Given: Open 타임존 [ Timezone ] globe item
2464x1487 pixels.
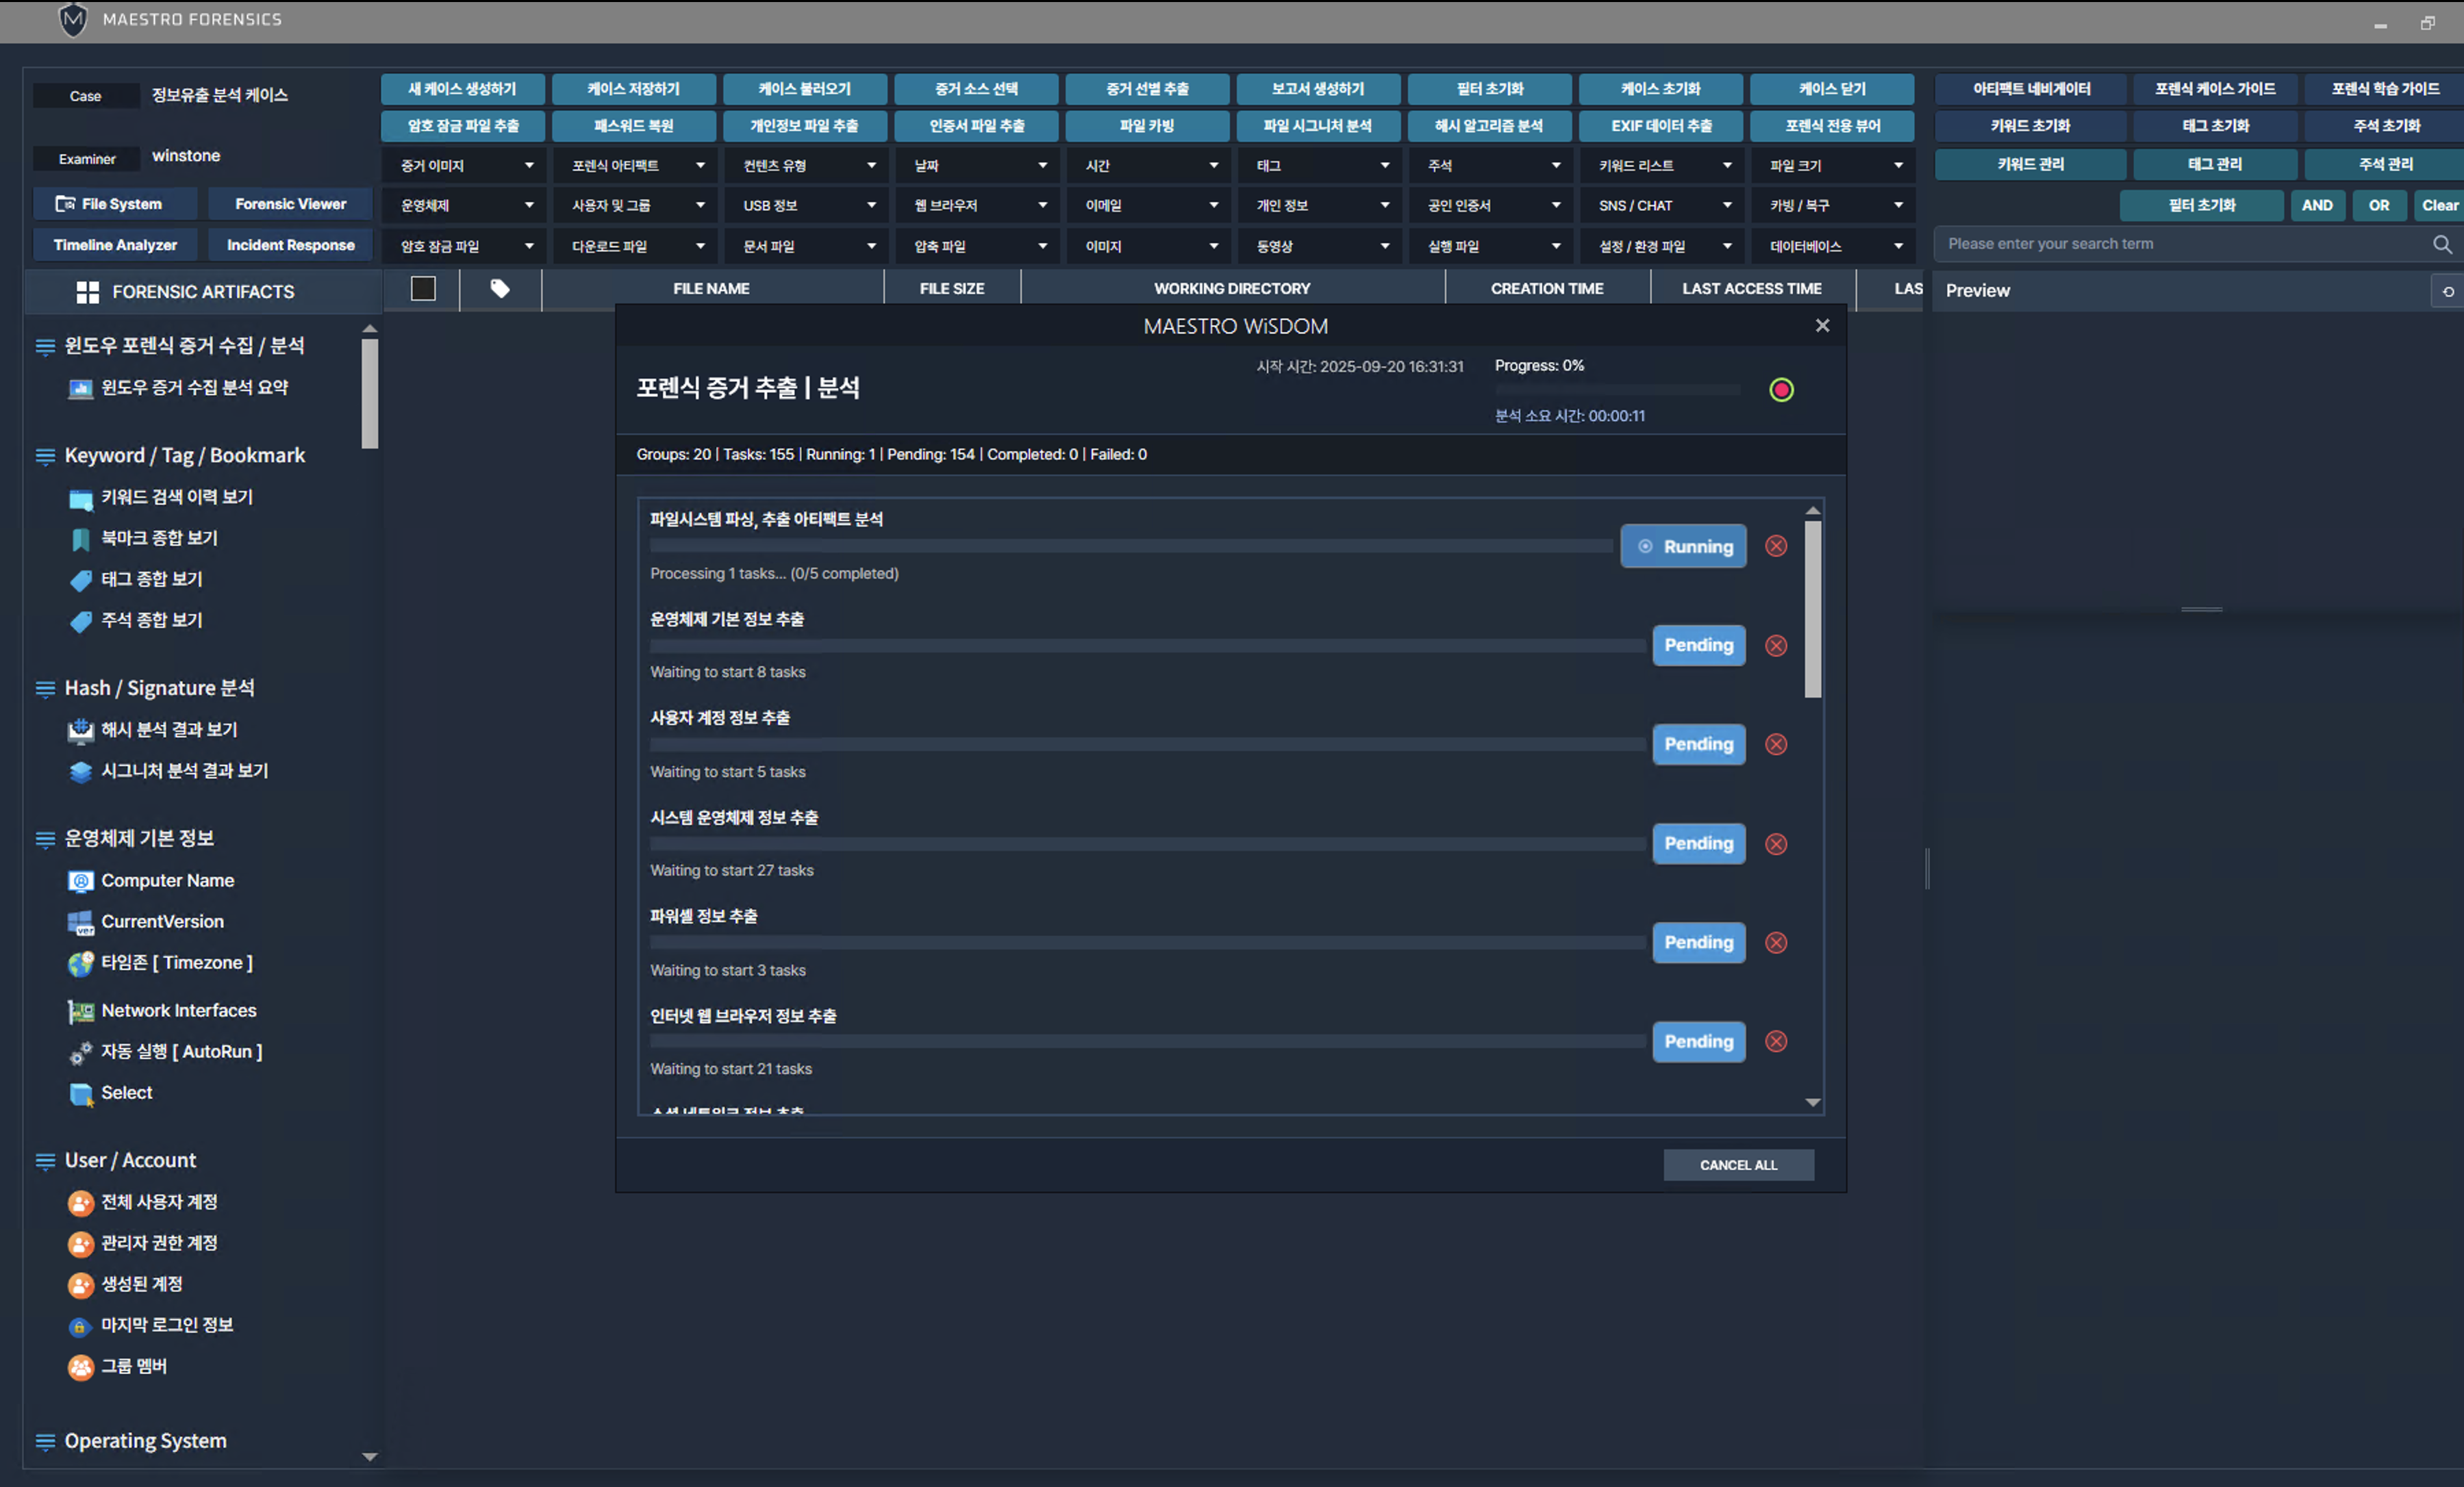Looking at the screenshot, I should 80,963.
